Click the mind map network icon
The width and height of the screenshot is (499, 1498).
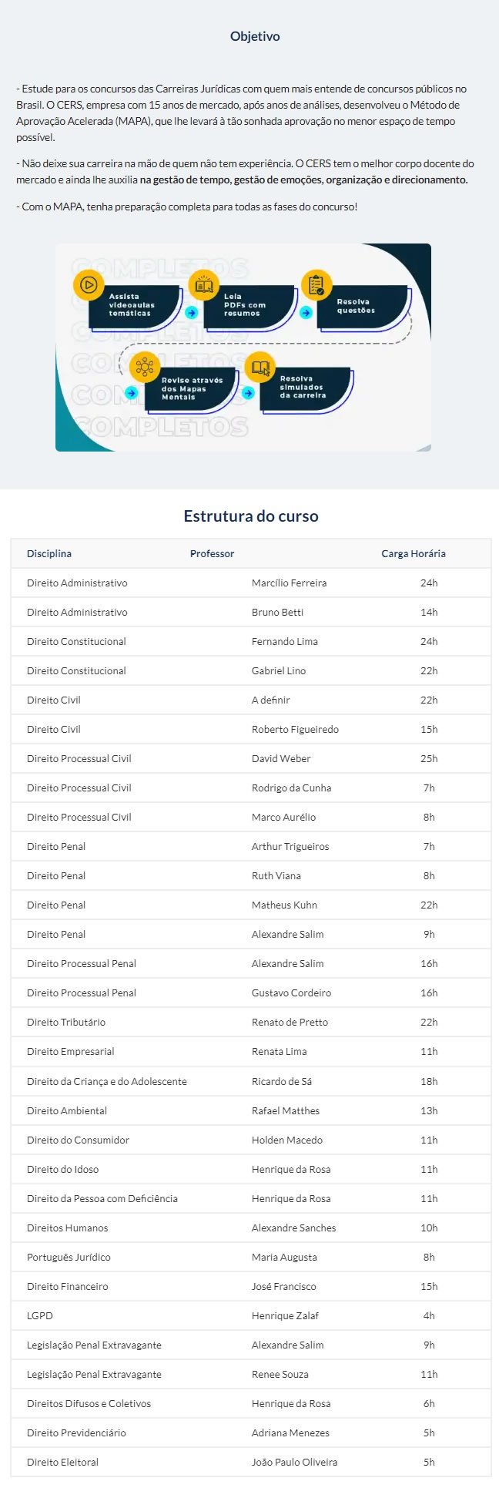pyautogui.click(x=145, y=367)
